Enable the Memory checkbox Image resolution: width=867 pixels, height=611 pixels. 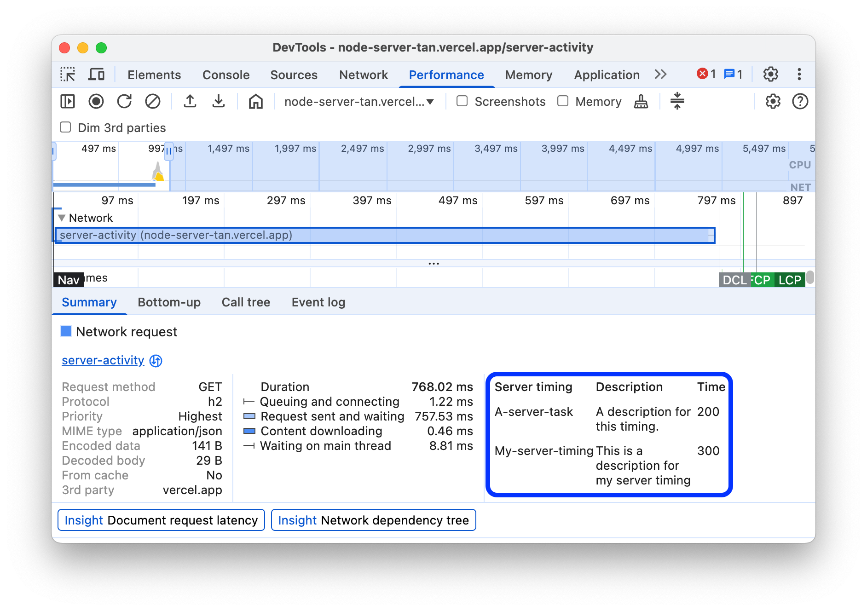click(x=563, y=101)
